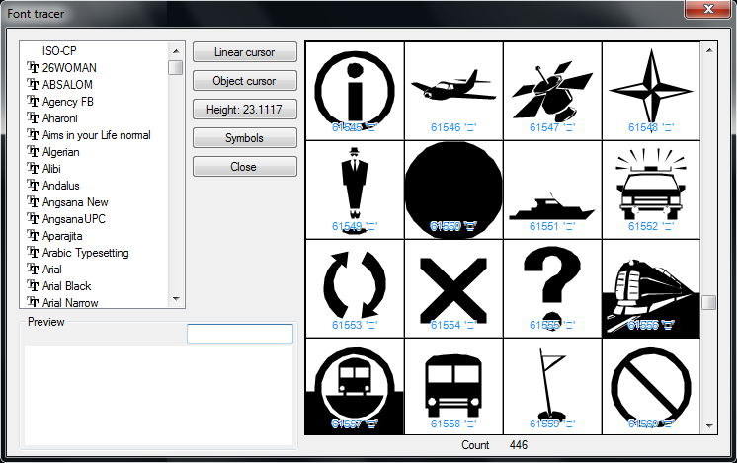Click the Height: 23.1117 button
737x463 pixels.
(x=244, y=110)
